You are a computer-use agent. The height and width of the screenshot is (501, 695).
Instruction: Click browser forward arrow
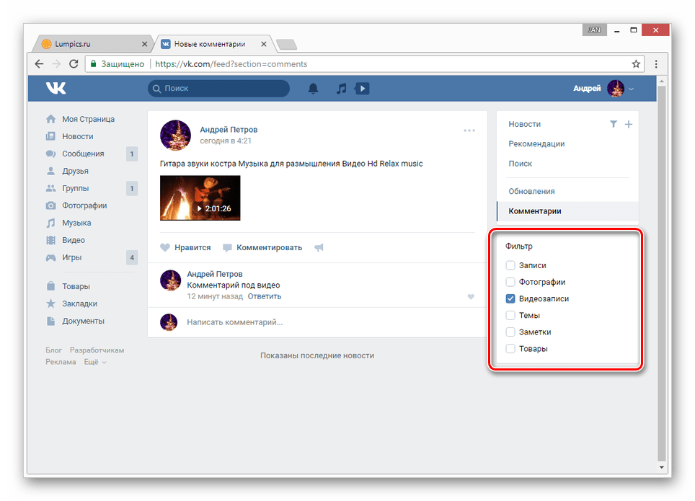coord(56,64)
